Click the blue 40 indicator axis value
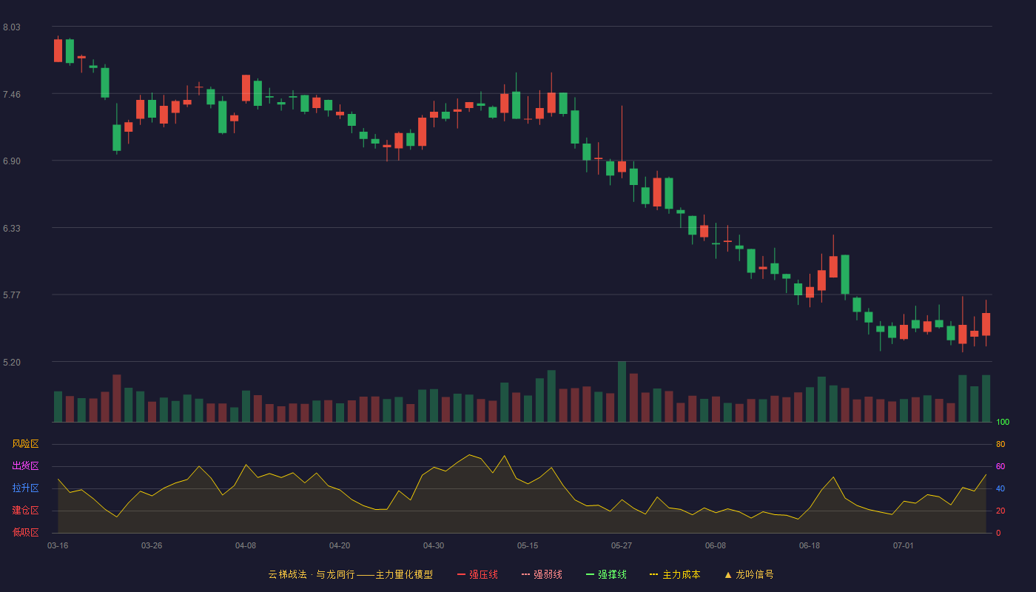 [1000, 489]
